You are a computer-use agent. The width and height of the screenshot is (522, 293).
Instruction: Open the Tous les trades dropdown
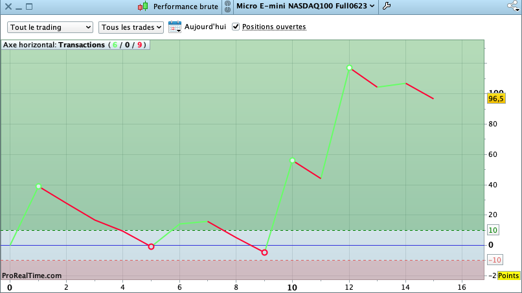click(131, 27)
